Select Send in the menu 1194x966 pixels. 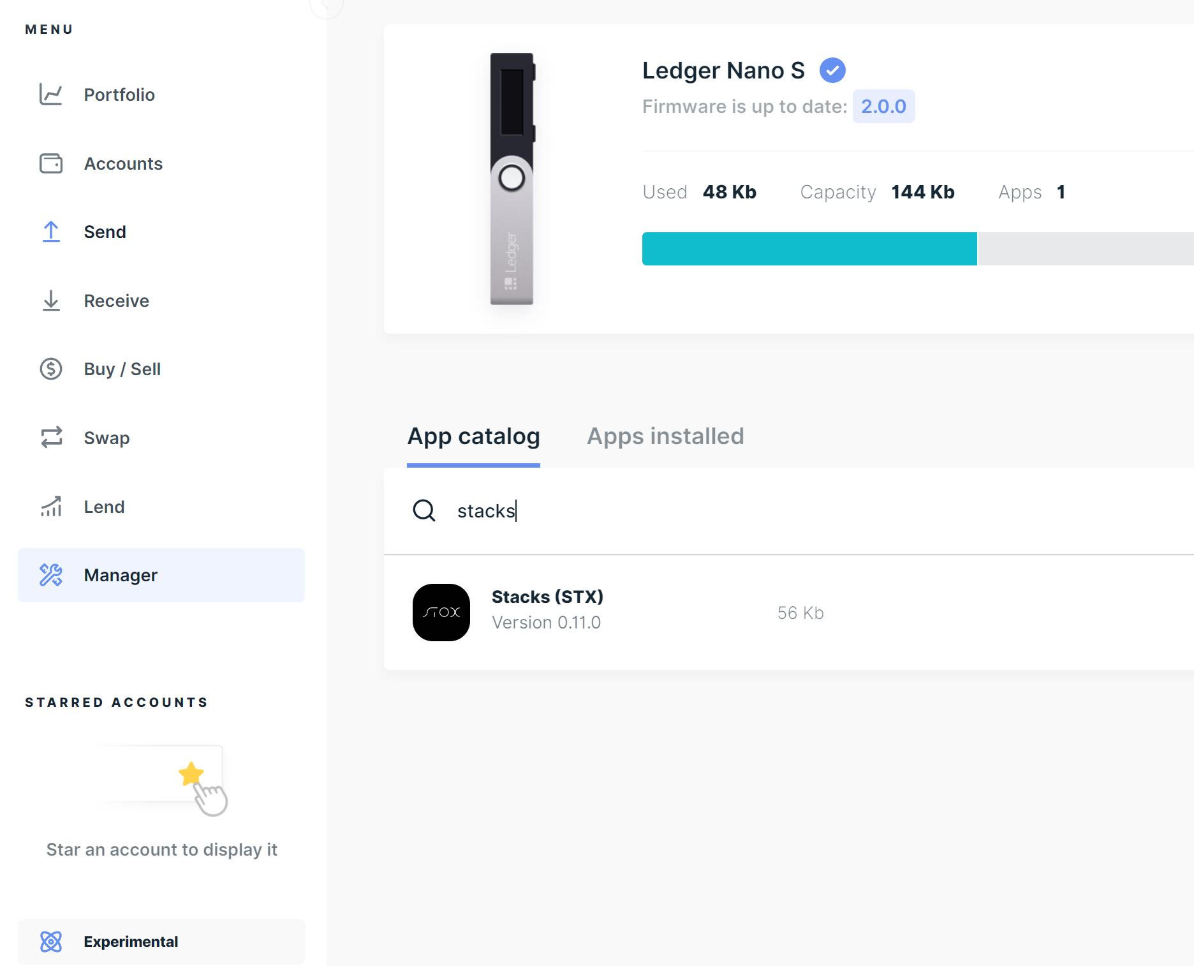click(161, 232)
